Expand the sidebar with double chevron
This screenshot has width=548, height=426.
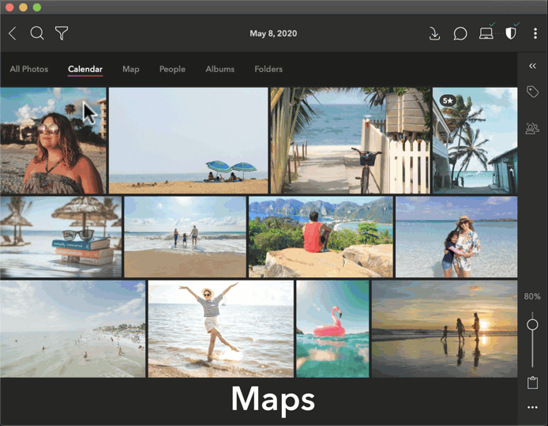pos(532,66)
